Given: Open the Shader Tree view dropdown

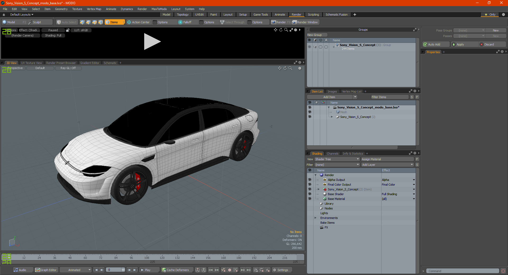Looking at the screenshot, I should point(337,159).
